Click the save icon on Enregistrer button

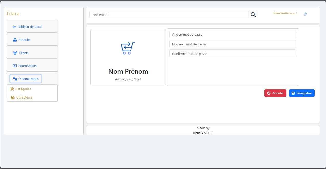(293, 93)
